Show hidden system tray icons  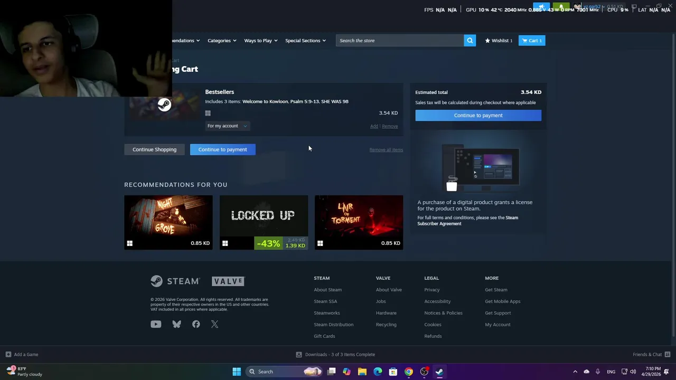tap(575, 372)
